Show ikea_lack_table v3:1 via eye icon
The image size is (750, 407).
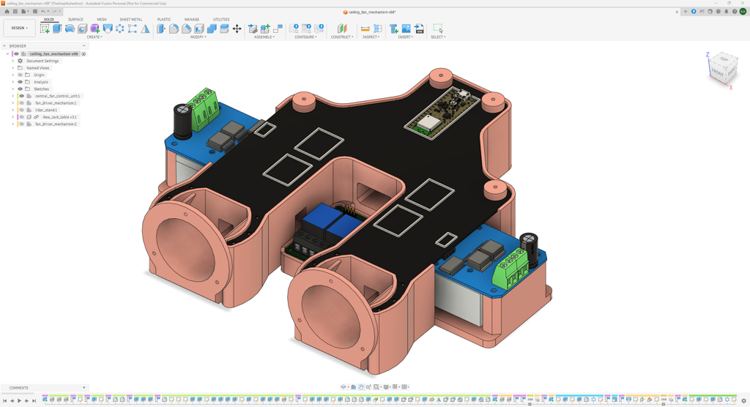(21, 117)
